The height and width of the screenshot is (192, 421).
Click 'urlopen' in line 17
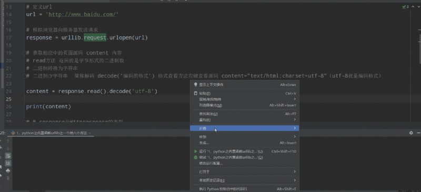coord(121,37)
